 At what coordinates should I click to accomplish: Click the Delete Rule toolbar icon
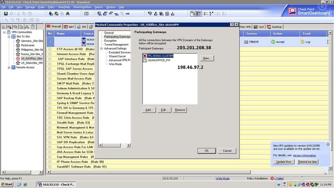128,14
